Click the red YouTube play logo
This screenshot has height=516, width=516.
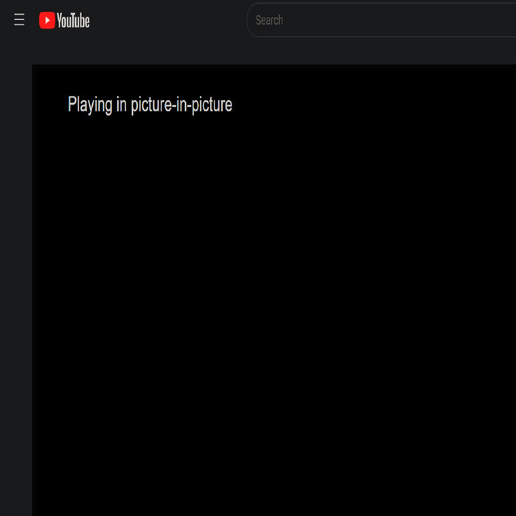point(47,21)
